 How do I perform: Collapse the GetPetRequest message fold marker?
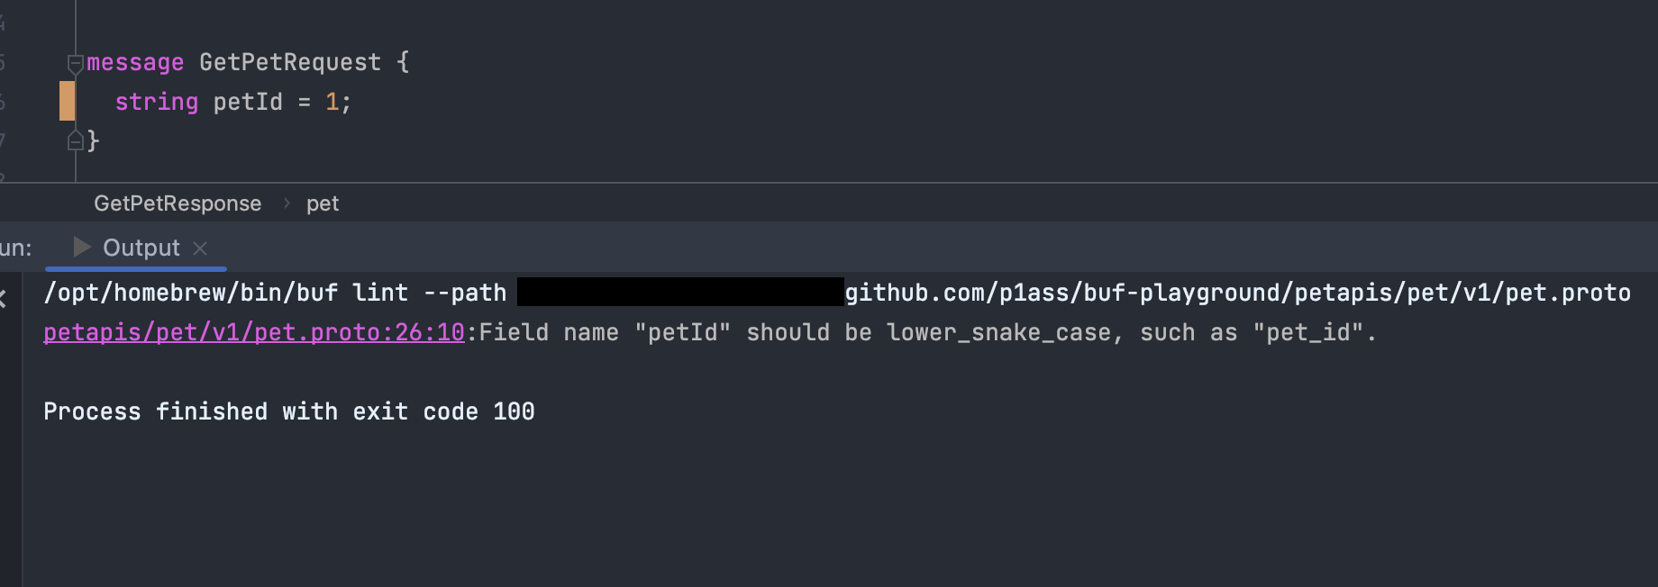(x=75, y=63)
